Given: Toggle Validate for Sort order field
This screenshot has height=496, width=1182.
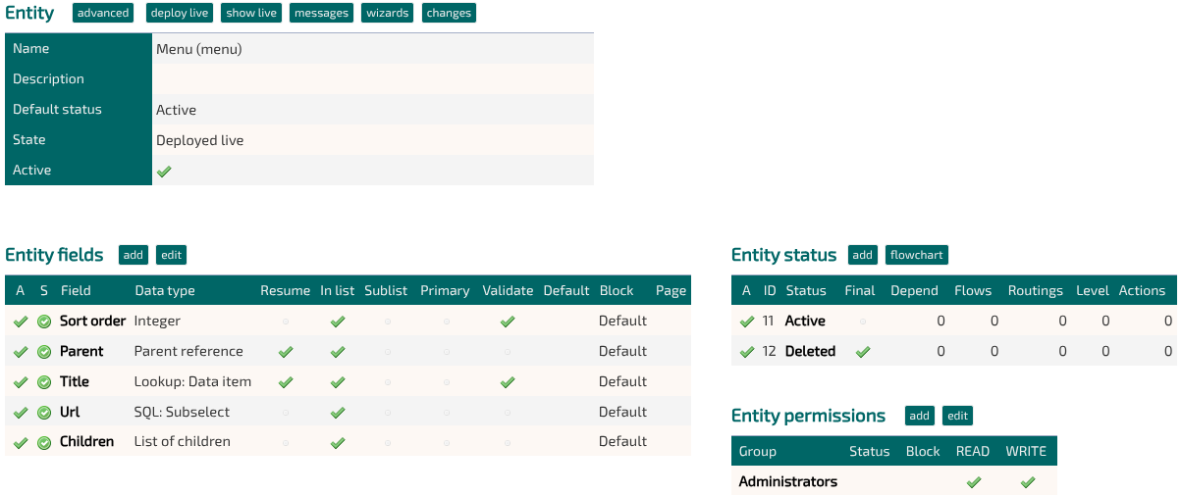Looking at the screenshot, I should [508, 322].
